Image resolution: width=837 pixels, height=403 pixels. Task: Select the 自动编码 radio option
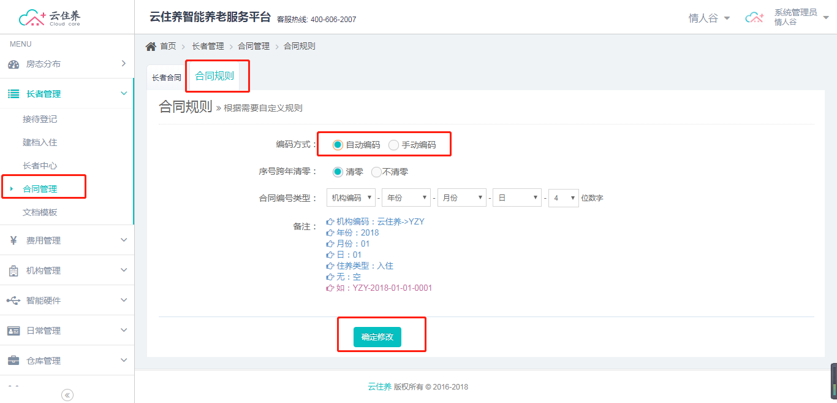338,145
